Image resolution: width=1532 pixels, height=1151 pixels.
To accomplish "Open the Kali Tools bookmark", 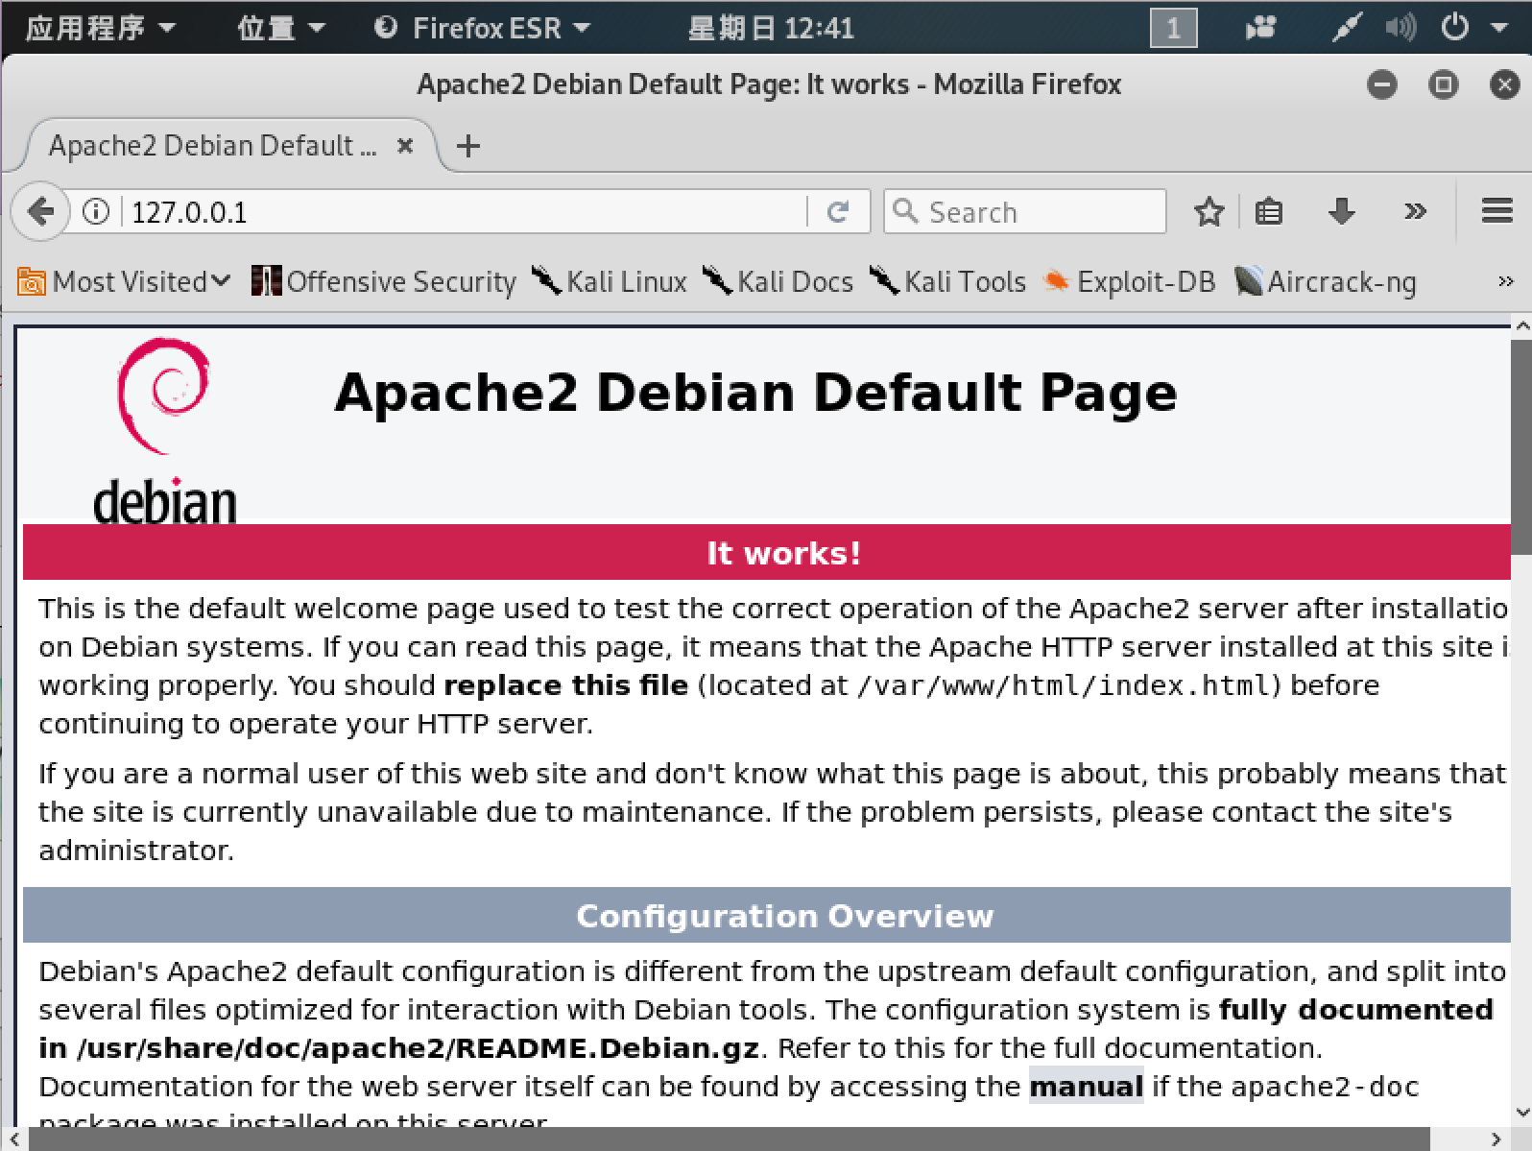I will (x=948, y=281).
